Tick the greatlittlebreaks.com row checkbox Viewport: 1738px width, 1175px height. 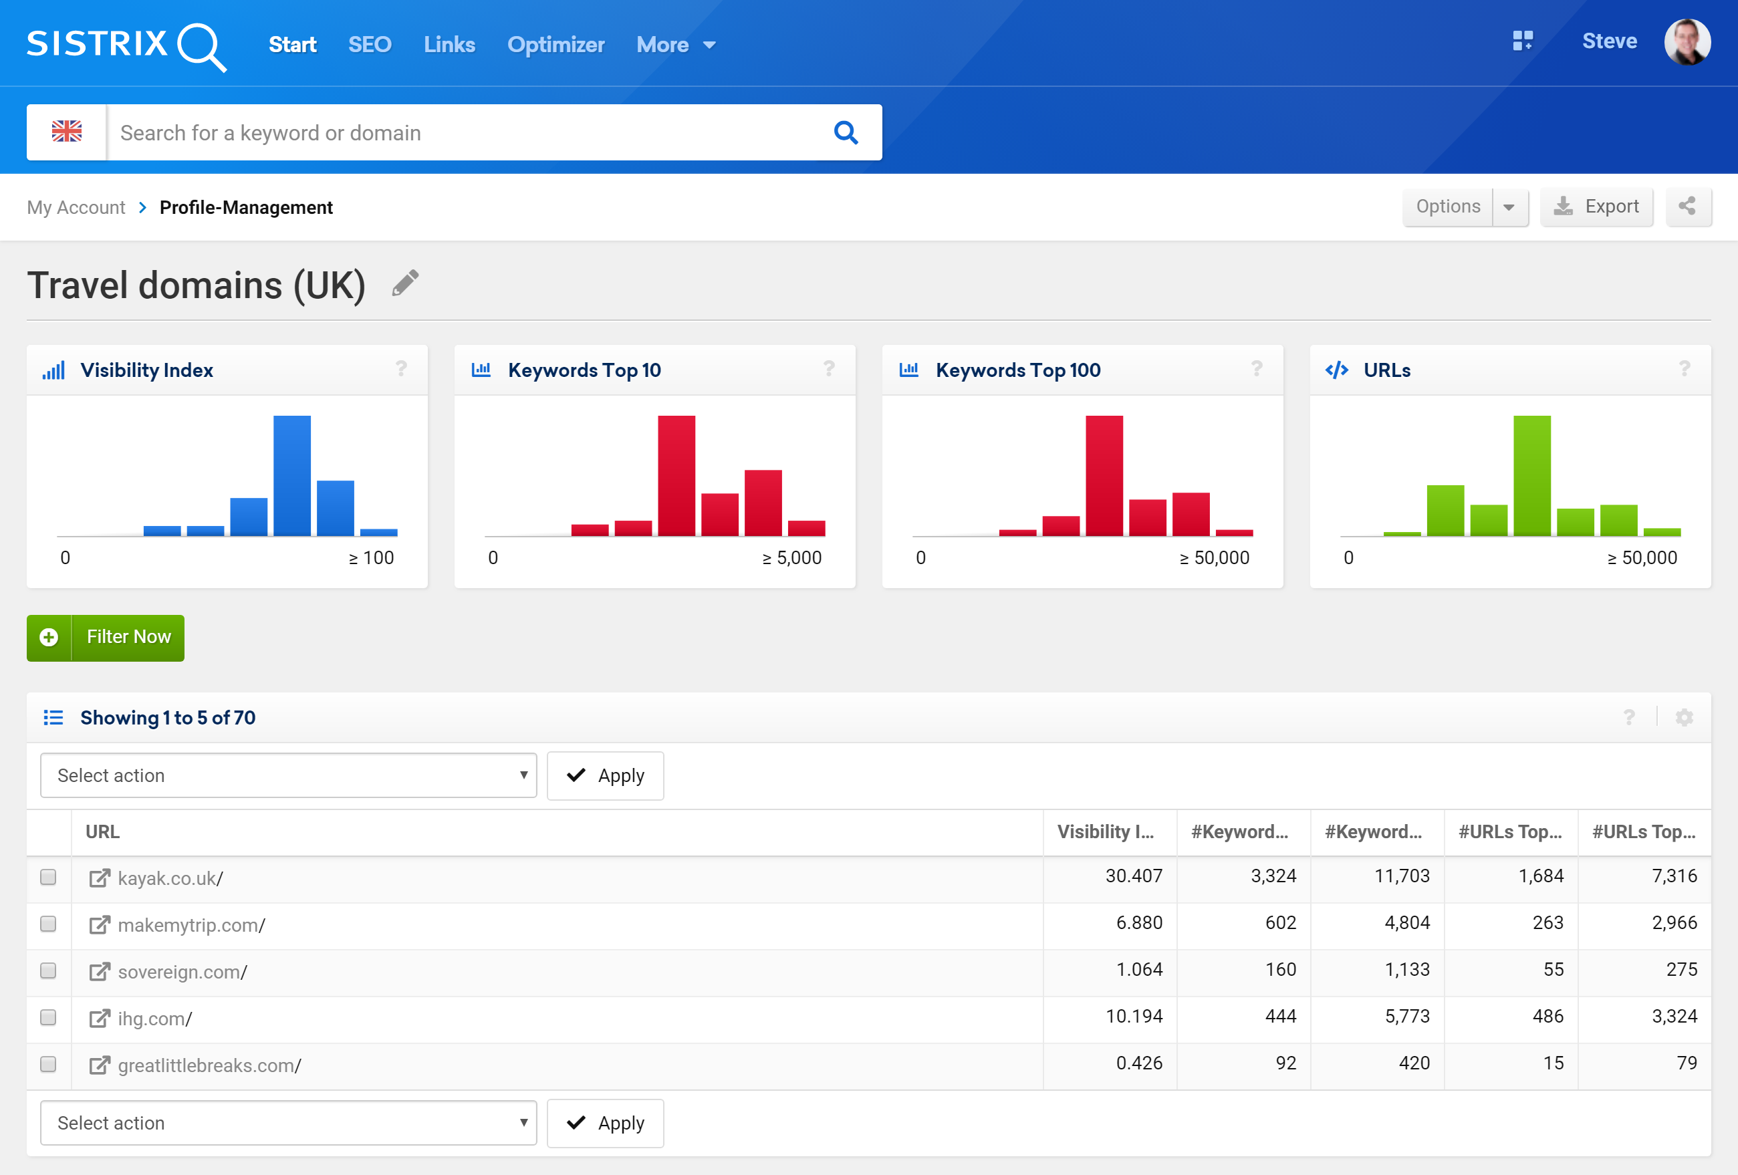pyautogui.click(x=48, y=1063)
